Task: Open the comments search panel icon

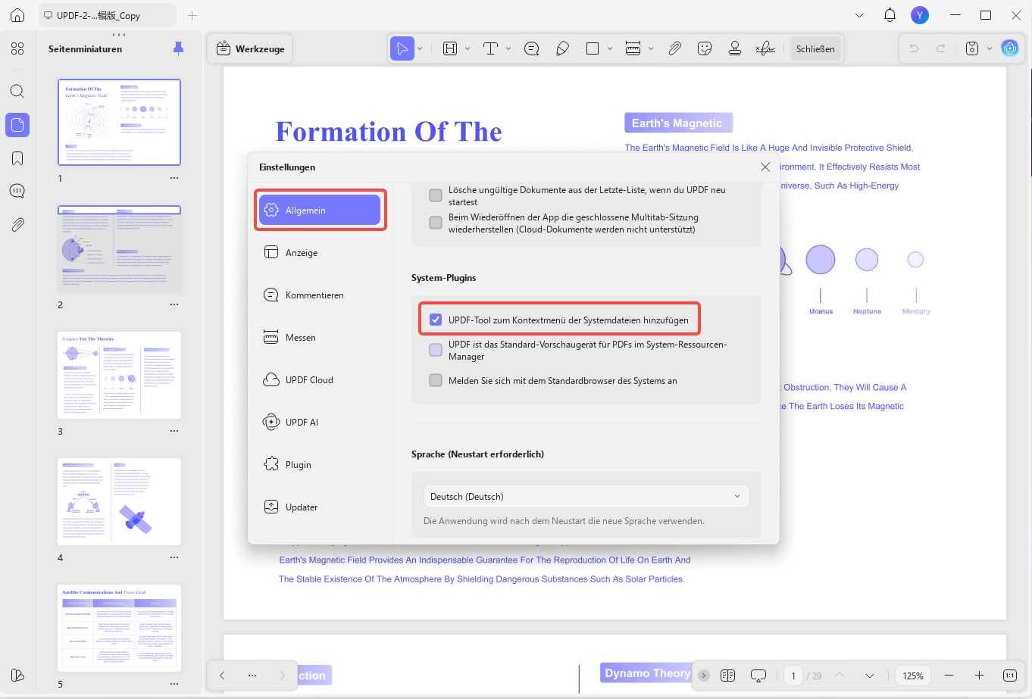Action: (17, 191)
